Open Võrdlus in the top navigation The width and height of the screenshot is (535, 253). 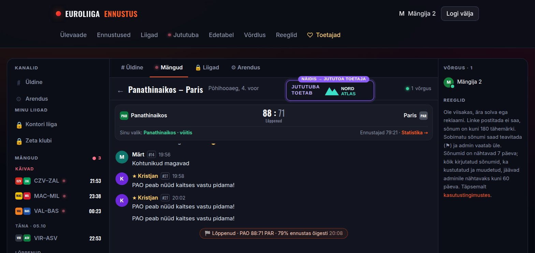click(x=255, y=35)
